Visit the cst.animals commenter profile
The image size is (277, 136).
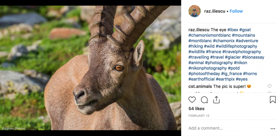[x=200, y=86]
